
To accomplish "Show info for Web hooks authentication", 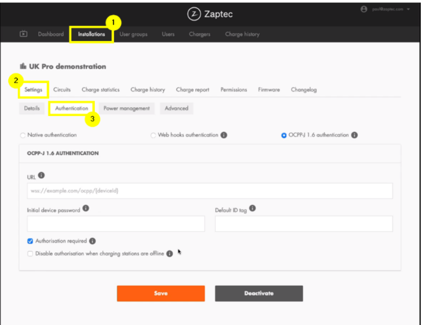I will tap(224, 135).
